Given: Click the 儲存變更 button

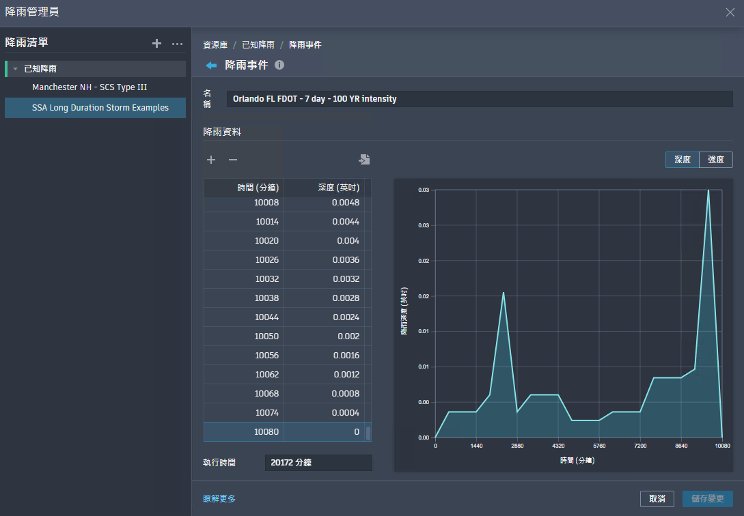Looking at the screenshot, I should tap(708, 499).
